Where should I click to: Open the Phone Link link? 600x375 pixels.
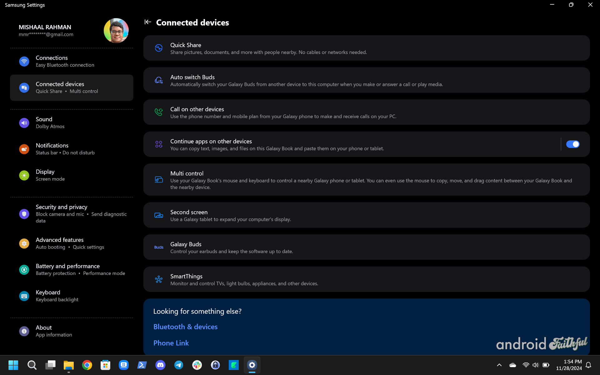coord(171,343)
